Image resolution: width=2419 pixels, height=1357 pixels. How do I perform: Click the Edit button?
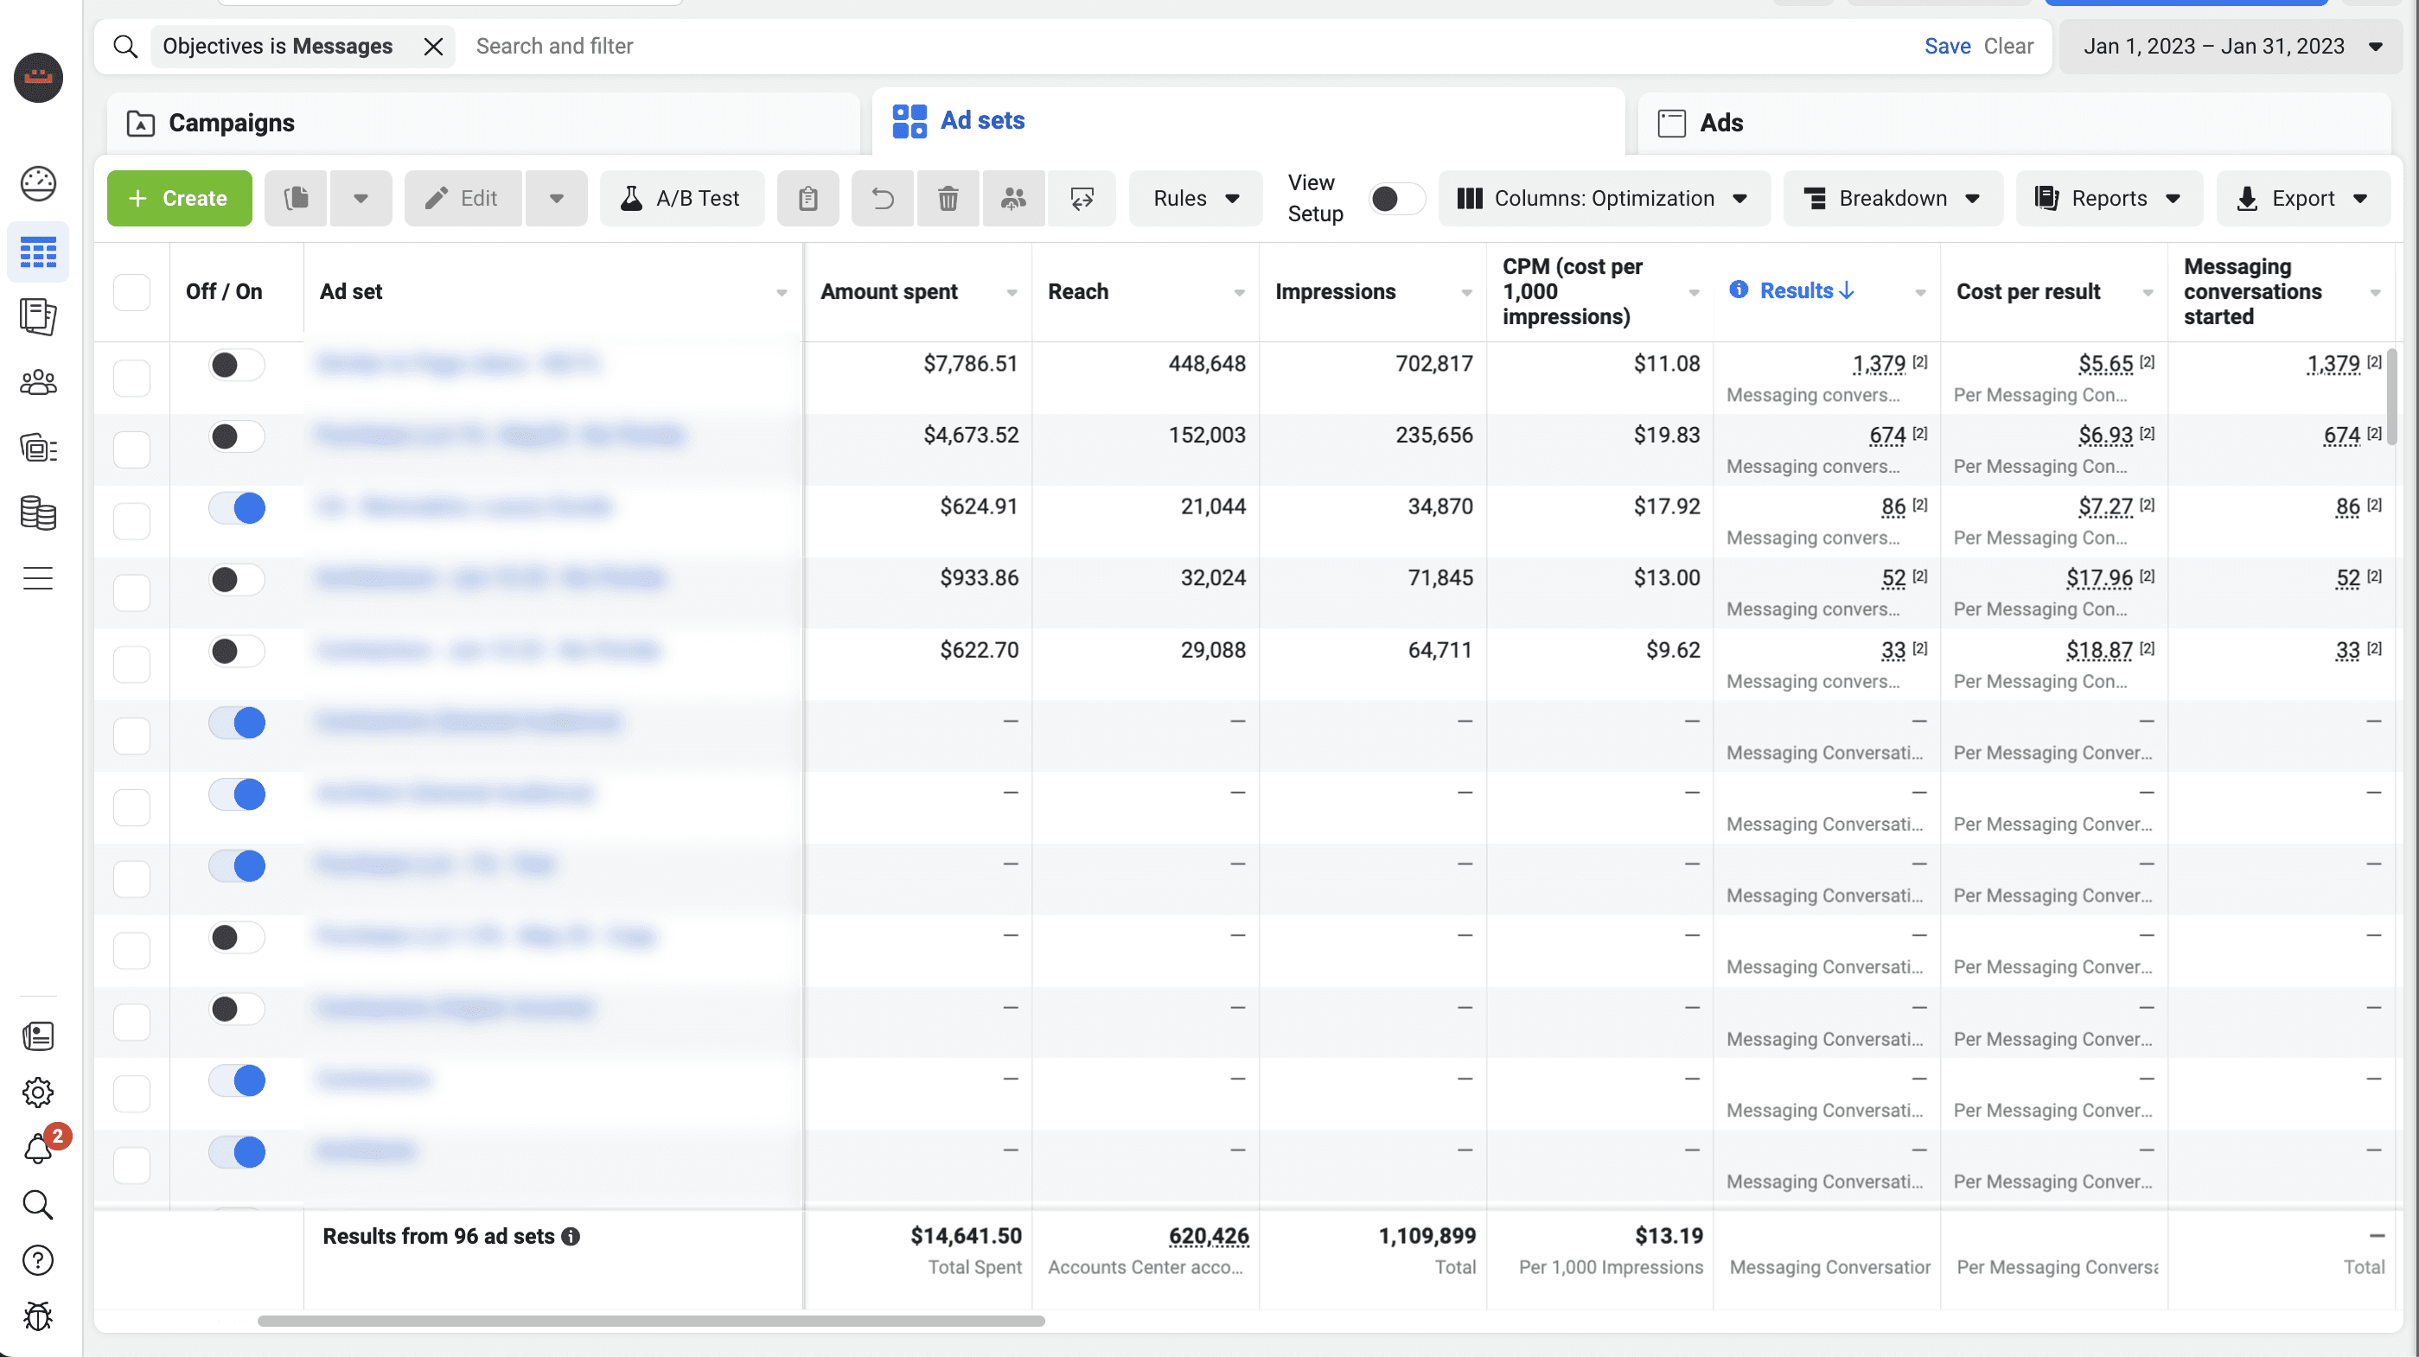[463, 198]
